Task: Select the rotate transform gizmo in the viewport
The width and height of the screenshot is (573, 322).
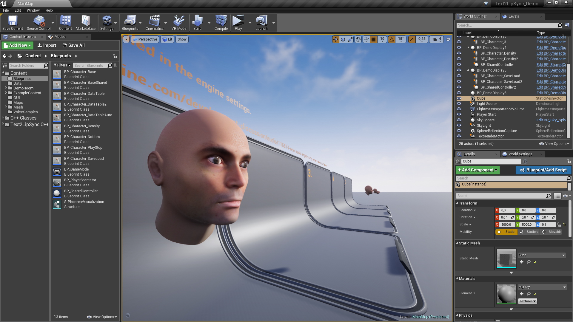Action: point(343,39)
